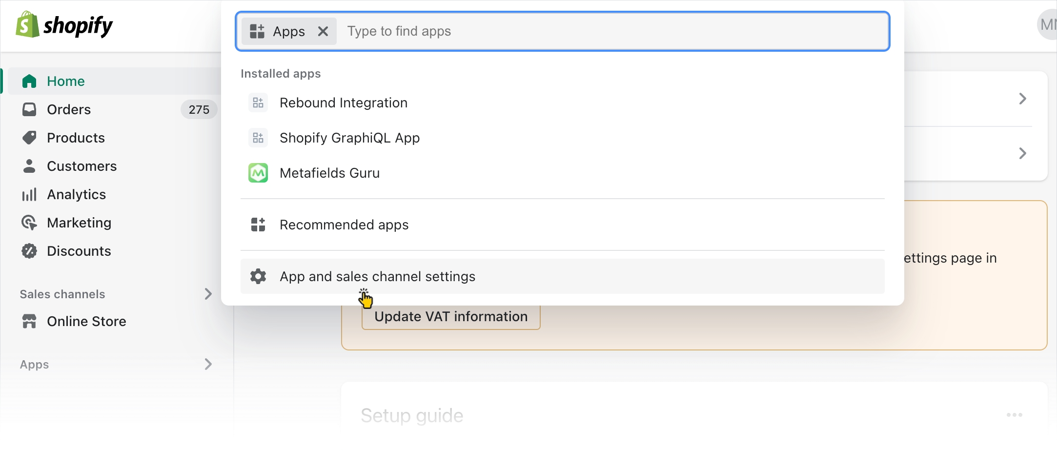The width and height of the screenshot is (1057, 451).
Task: Click Update VAT information button
Action: click(450, 317)
